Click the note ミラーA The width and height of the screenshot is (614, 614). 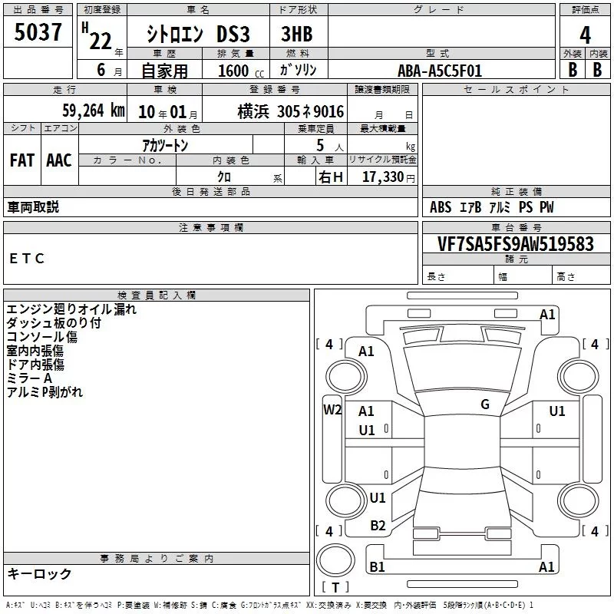pyautogui.click(x=29, y=378)
